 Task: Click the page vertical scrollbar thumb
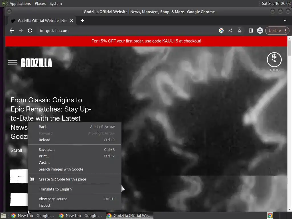tap(289, 48)
